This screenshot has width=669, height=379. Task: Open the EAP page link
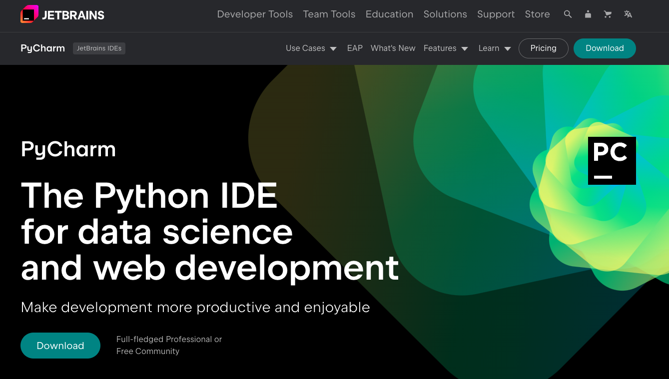coord(355,48)
